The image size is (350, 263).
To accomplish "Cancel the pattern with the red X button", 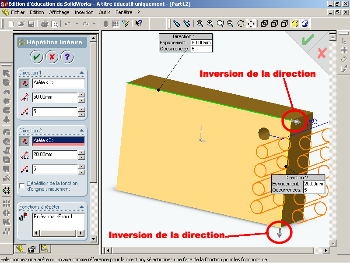I will point(52,57).
